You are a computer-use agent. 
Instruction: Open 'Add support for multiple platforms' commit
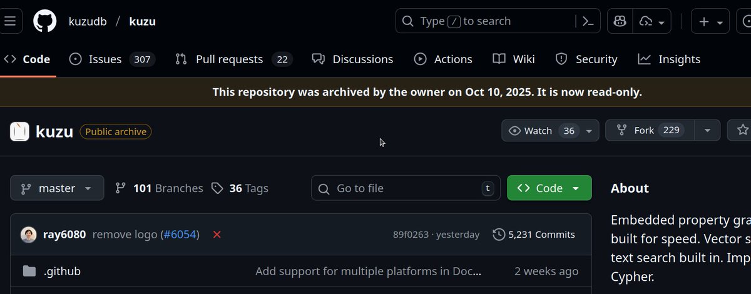[x=369, y=271]
